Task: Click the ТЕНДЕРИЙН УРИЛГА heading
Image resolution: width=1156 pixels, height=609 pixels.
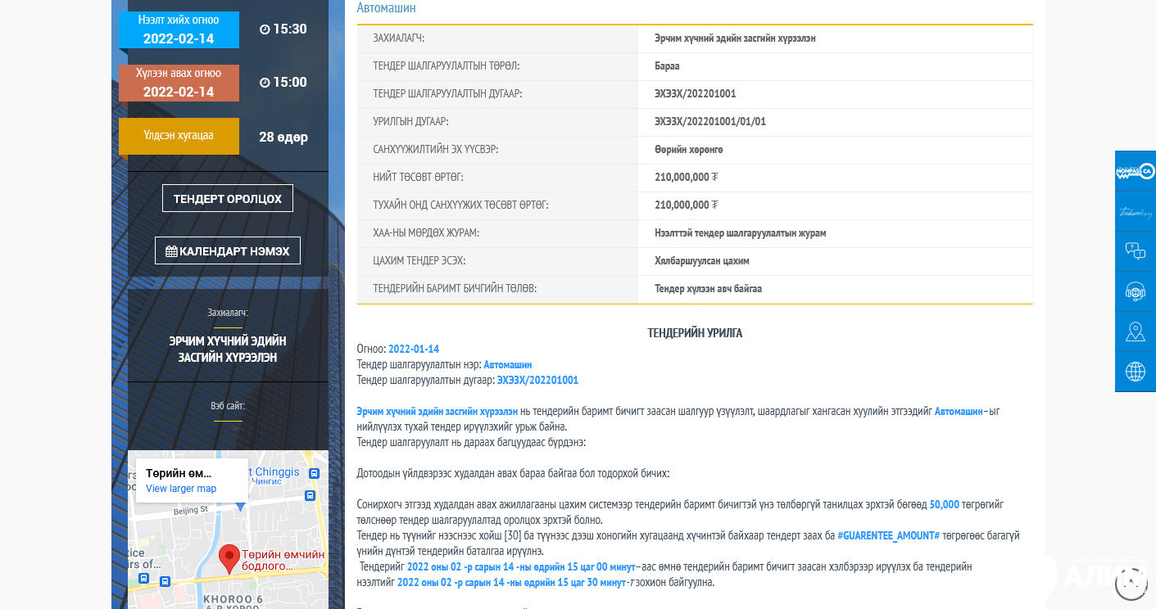Action: point(695,333)
